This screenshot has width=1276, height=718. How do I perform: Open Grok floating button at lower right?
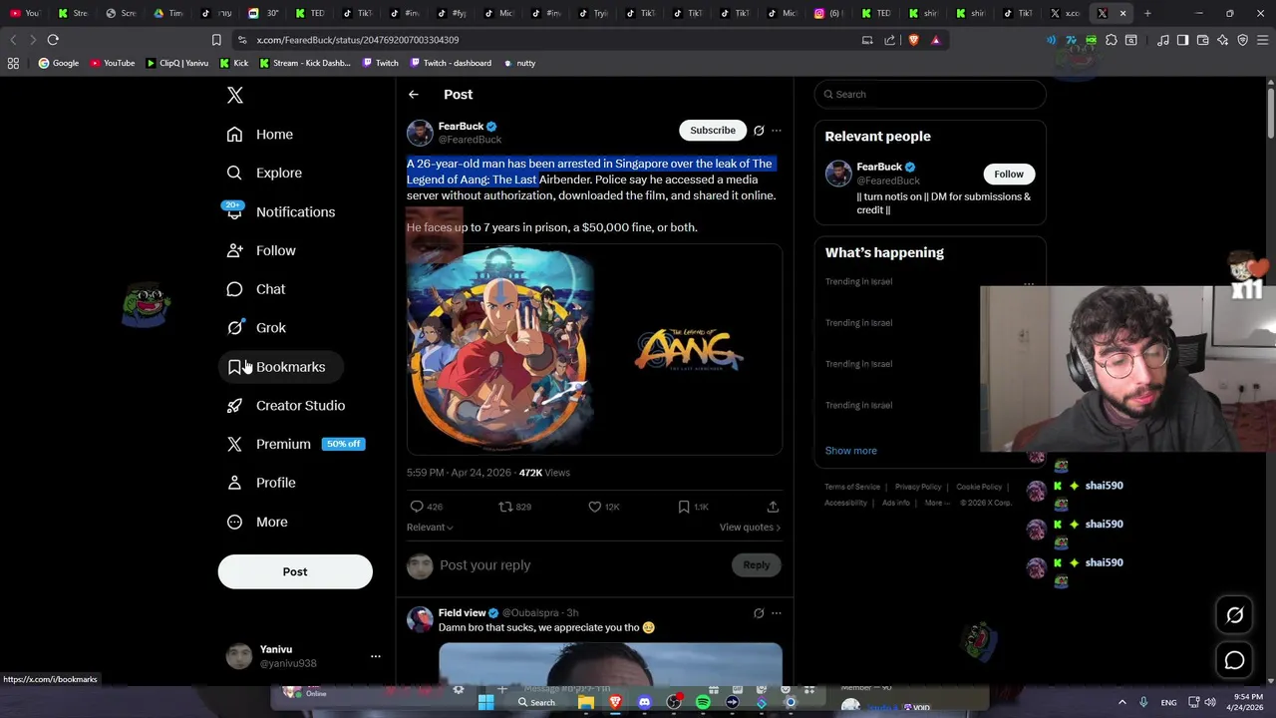point(1234,615)
